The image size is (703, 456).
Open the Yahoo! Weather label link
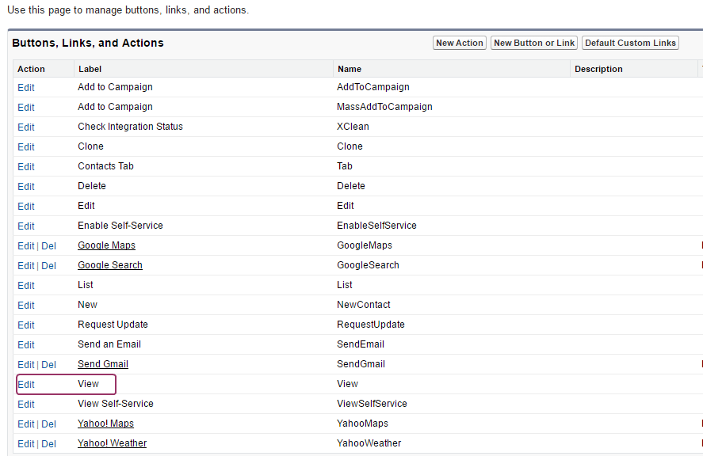112,443
